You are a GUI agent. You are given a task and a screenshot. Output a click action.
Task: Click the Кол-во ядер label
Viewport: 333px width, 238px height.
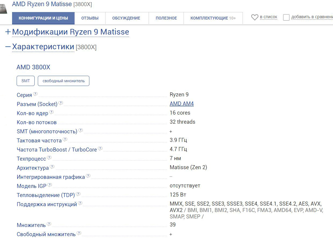(32, 113)
